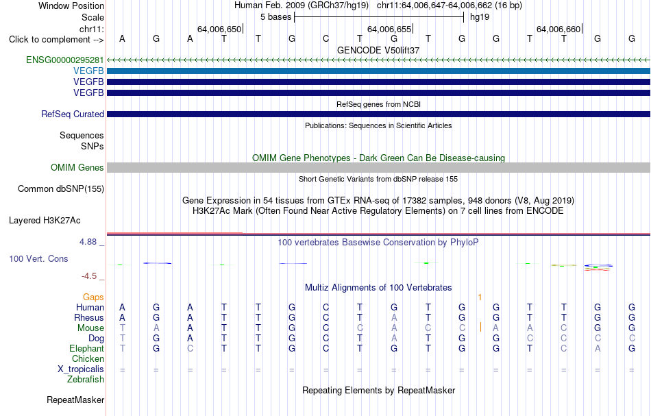The height and width of the screenshot is (416, 651).
Task: Select the Mouse alignment row label
Action: click(90, 328)
